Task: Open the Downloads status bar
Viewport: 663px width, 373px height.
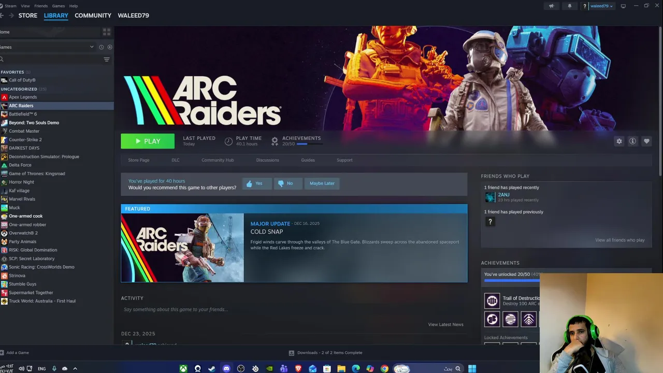Action: pos(326,353)
